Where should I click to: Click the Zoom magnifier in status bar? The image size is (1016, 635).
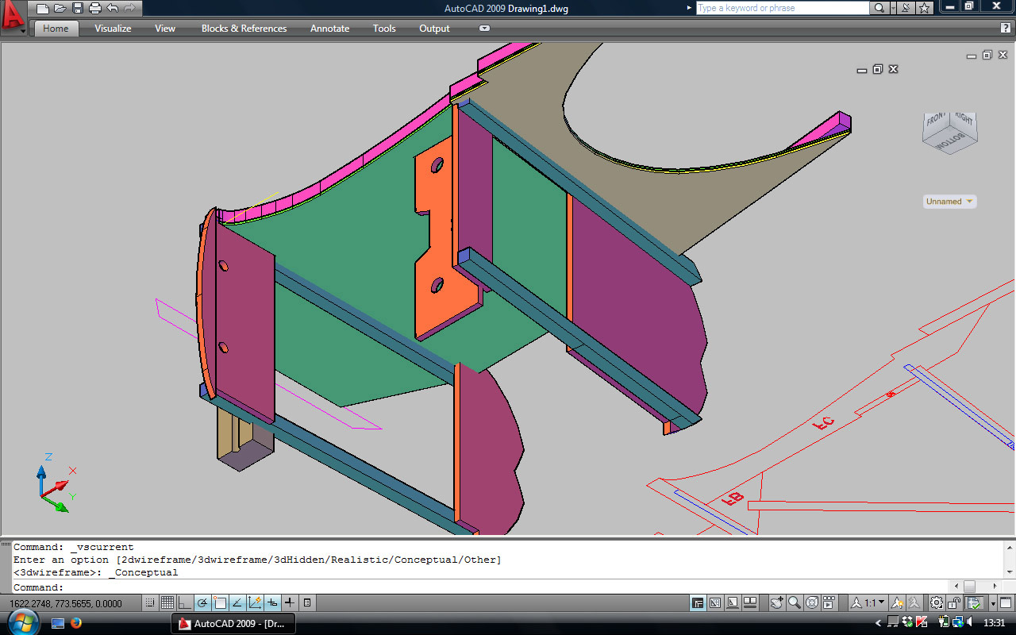pyautogui.click(x=795, y=603)
